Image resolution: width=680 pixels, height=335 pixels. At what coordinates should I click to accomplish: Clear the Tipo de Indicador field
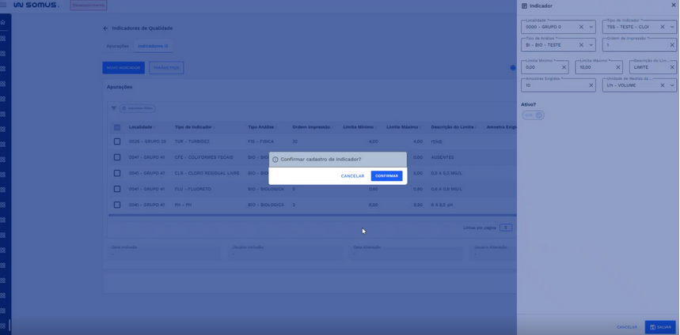(x=663, y=27)
